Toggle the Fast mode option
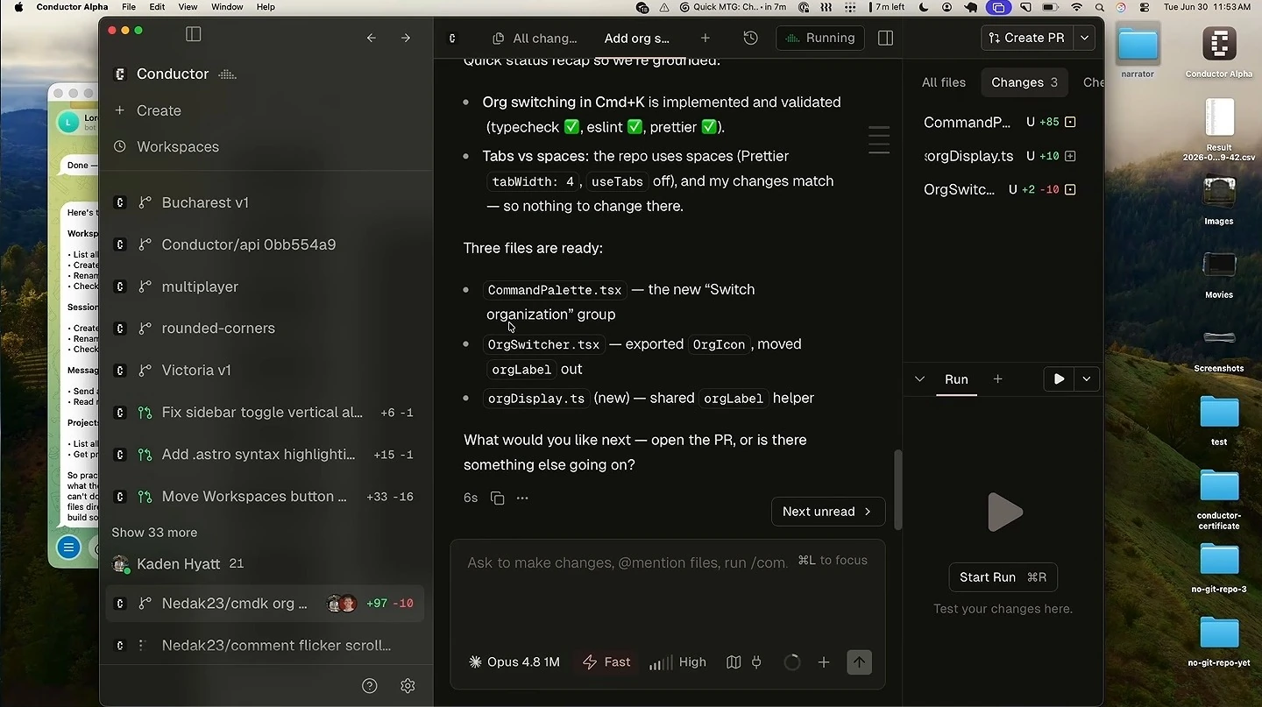This screenshot has height=707, width=1262. click(x=606, y=662)
